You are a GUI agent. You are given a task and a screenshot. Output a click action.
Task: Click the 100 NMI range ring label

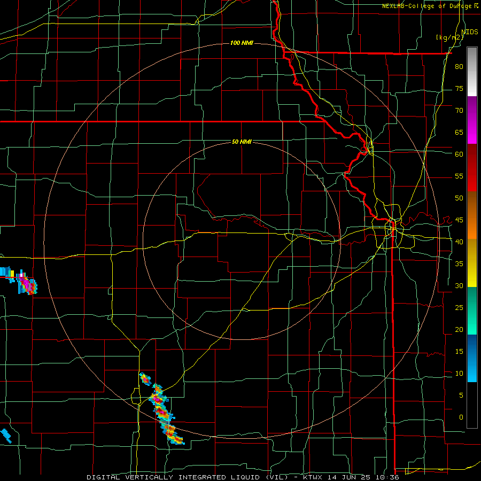click(242, 43)
